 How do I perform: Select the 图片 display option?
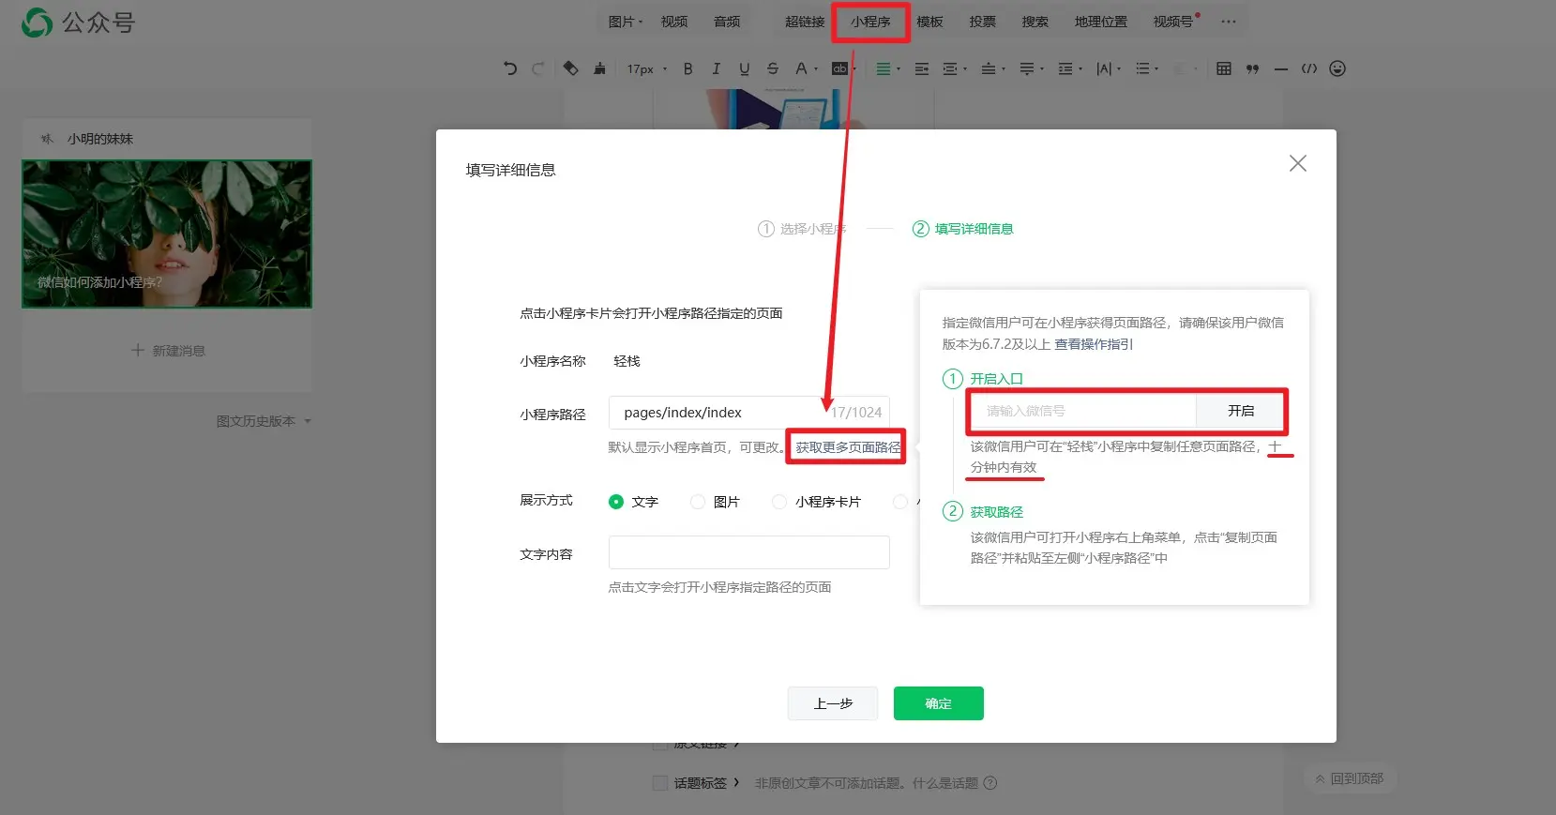click(698, 502)
